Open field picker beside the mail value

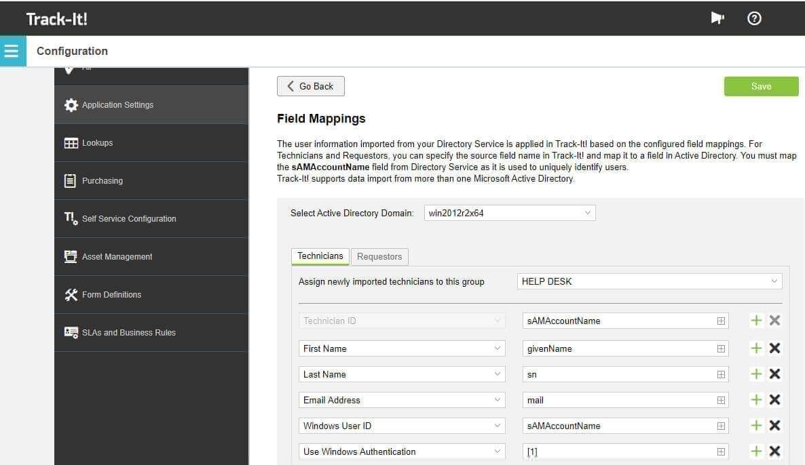[721, 400]
